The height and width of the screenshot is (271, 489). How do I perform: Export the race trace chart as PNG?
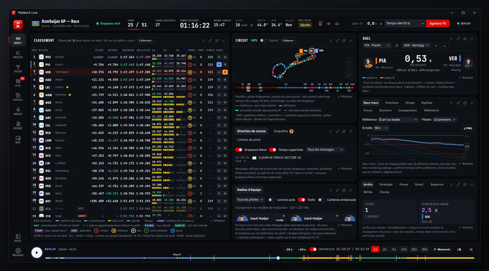pyautogui.click(x=468, y=128)
